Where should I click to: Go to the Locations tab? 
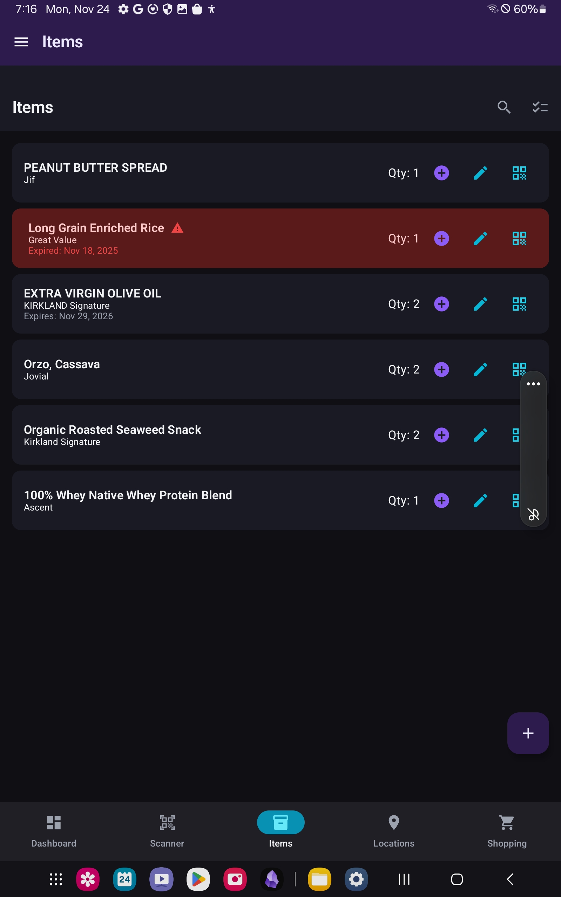[x=393, y=830]
